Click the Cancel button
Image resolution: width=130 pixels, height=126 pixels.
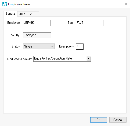point(118,120)
